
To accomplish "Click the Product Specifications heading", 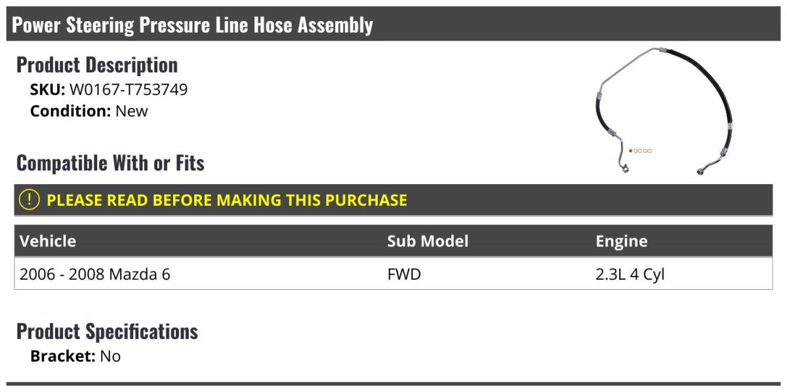I will click(x=107, y=331).
